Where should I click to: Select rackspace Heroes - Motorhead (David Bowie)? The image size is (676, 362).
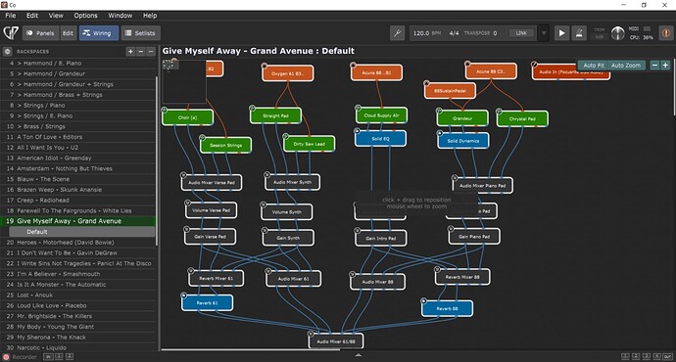click(78, 243)
